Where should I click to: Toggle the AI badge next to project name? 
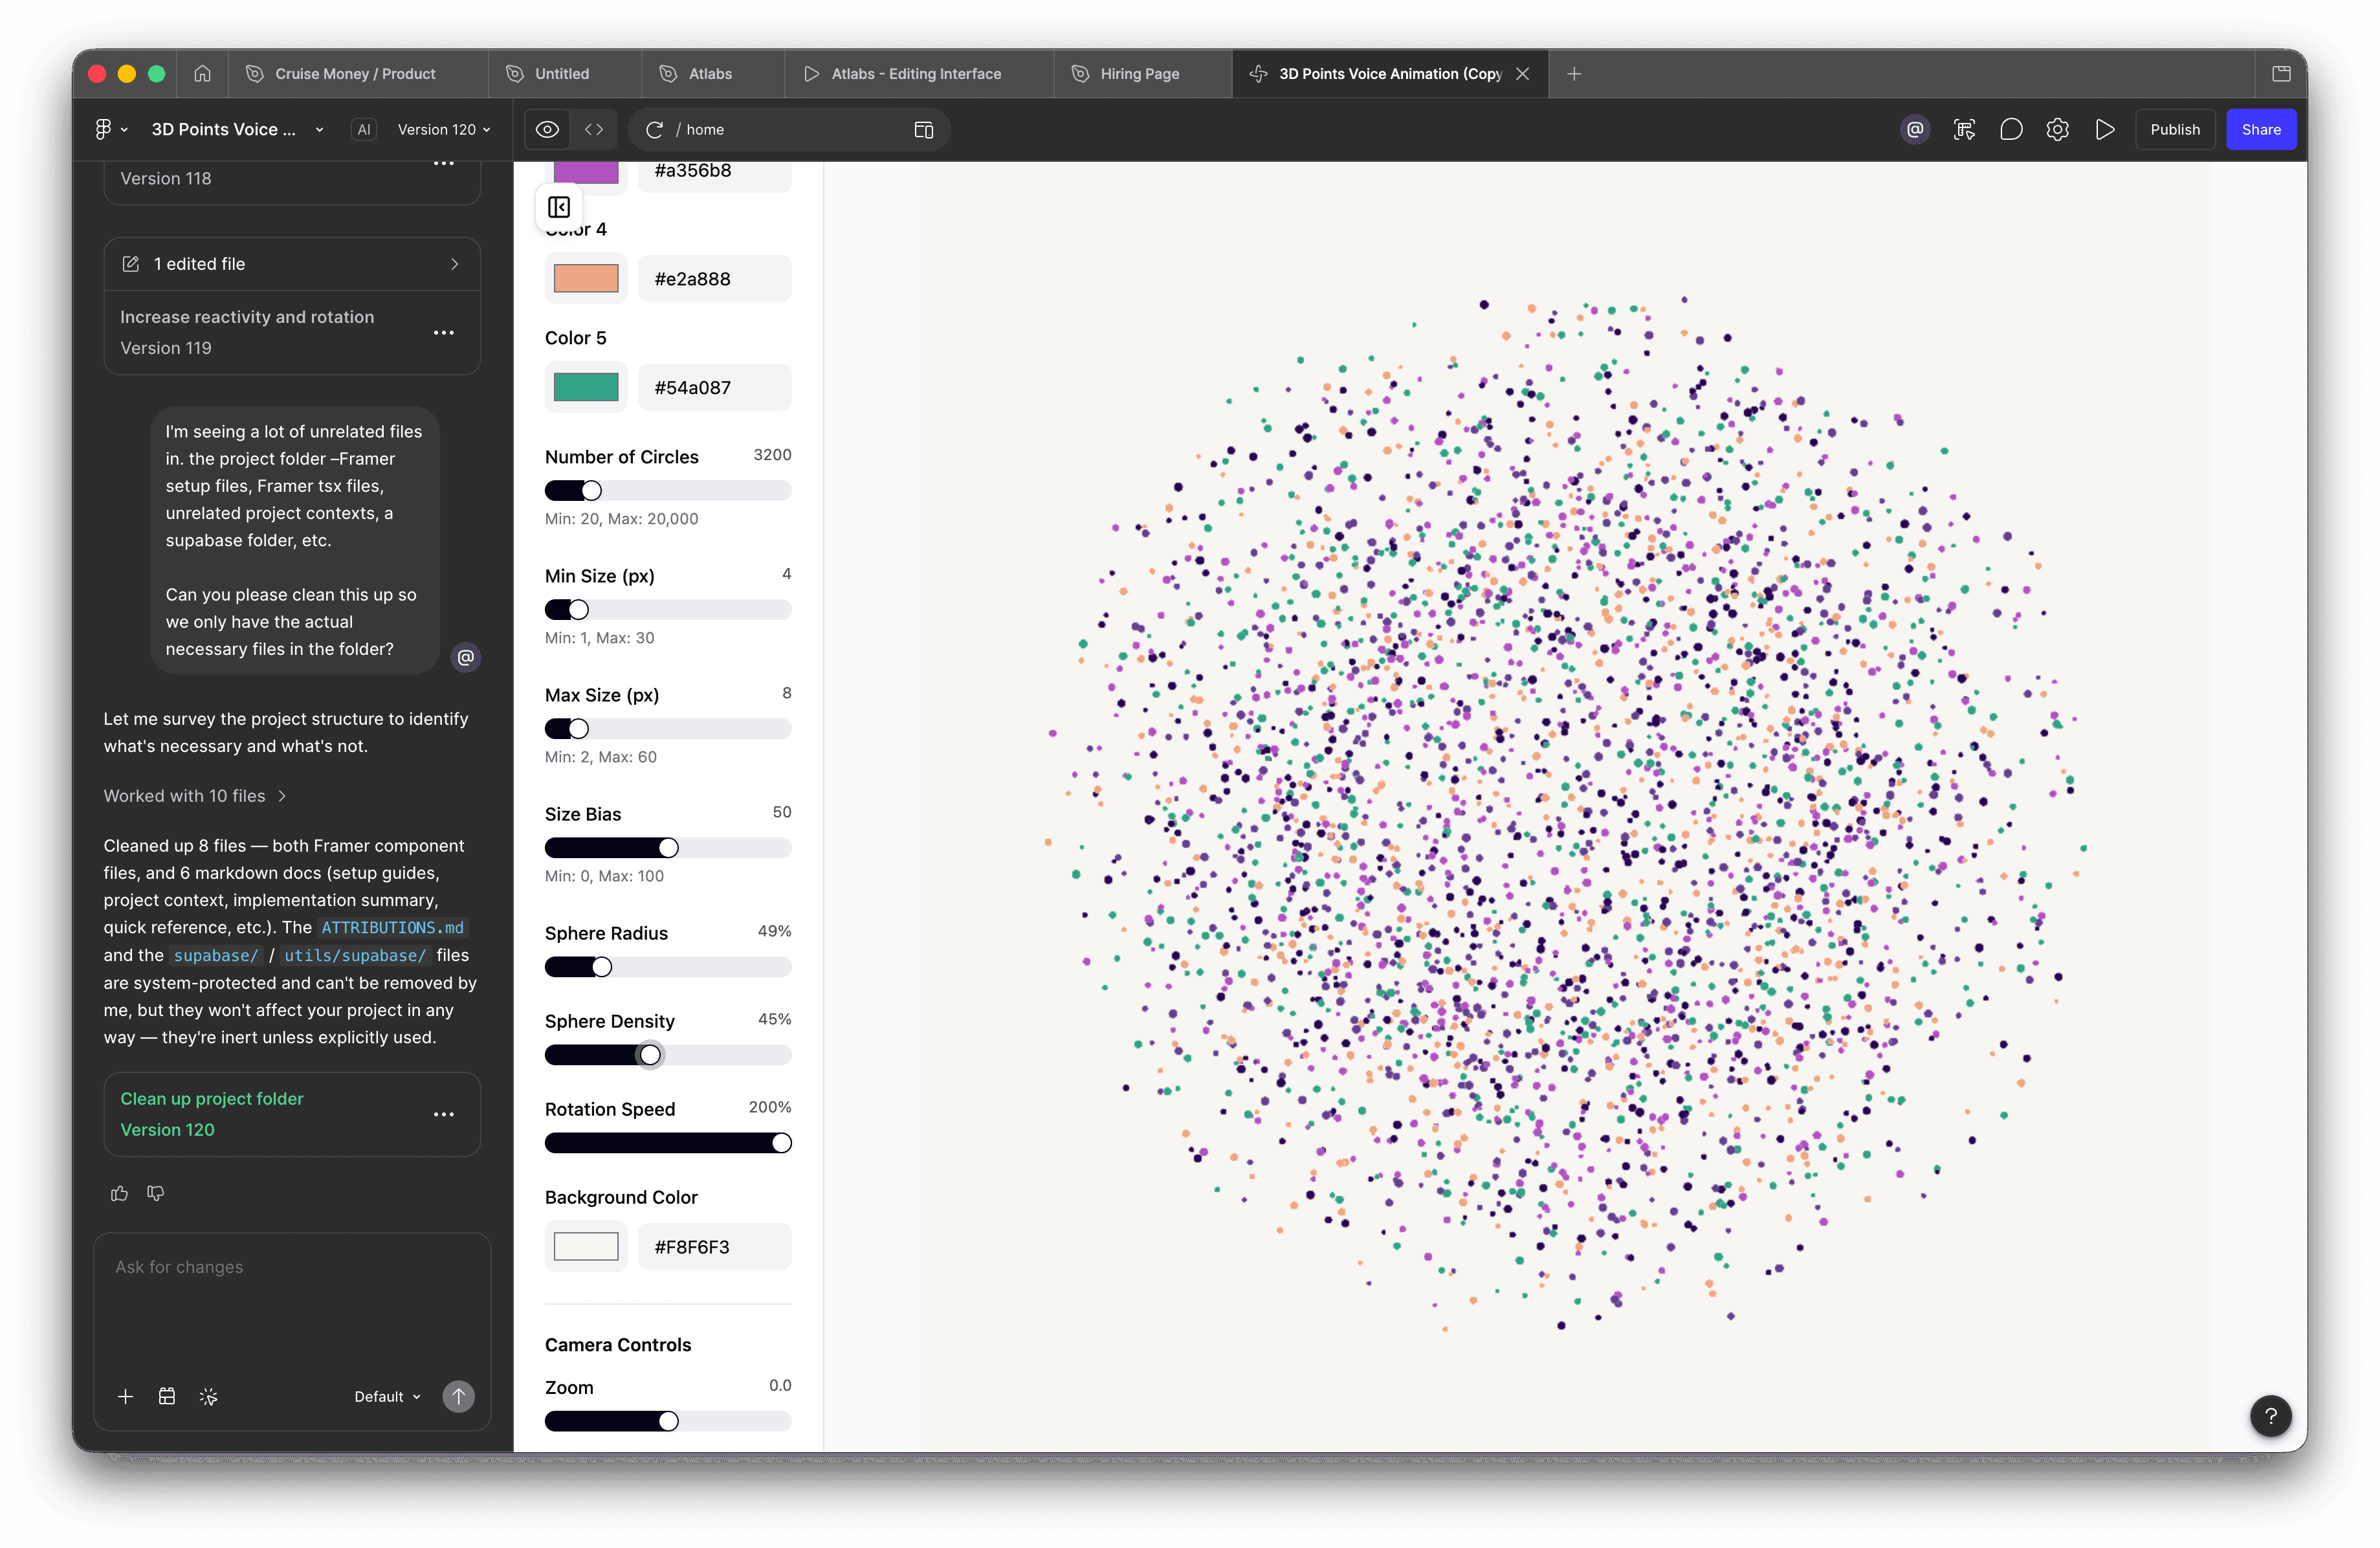click(364, 130)
